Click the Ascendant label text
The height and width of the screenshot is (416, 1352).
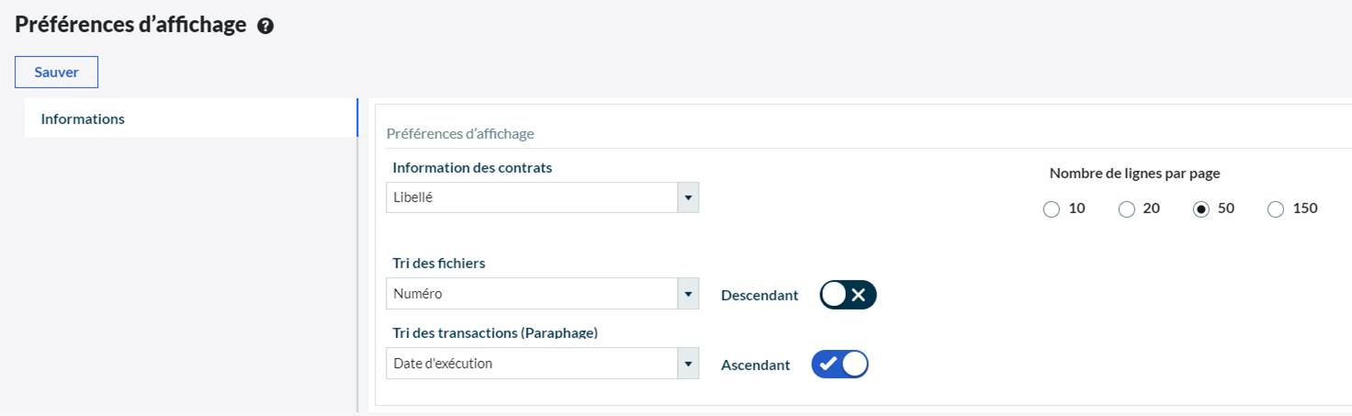755,365
